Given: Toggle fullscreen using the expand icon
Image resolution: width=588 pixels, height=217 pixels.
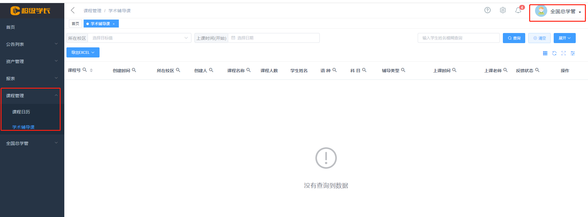Looking at the screenshot, I should point(563,53).
